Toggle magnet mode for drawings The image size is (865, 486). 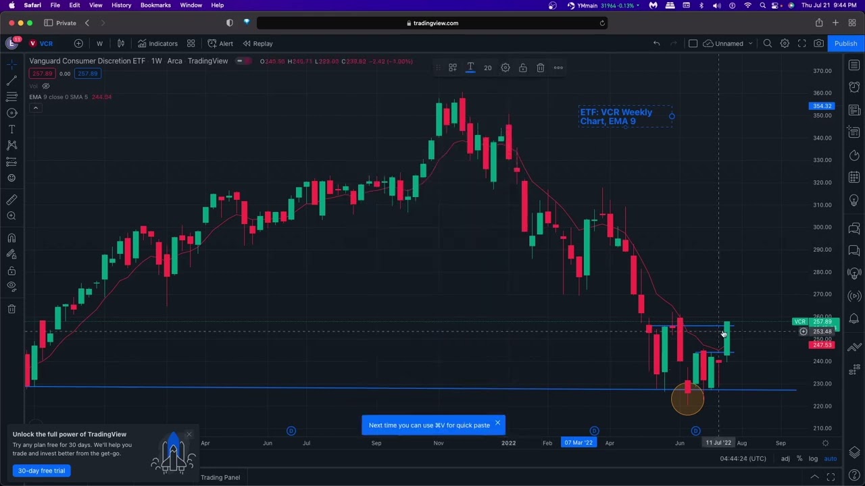coord(11,238)
